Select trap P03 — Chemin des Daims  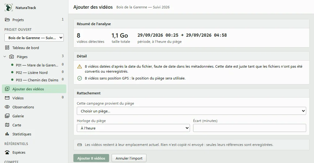[x=37, y=80]
